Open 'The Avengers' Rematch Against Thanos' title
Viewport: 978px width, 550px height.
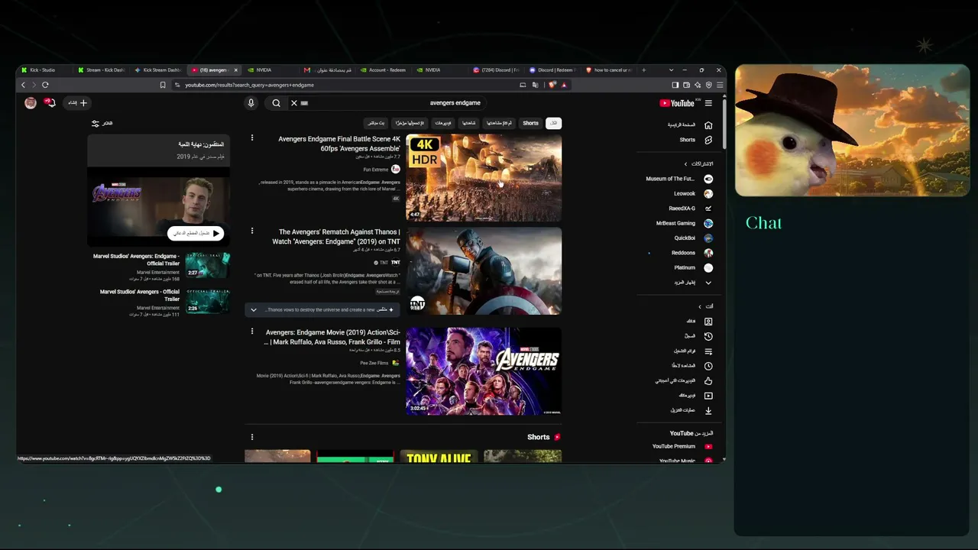[x=336, y=237]
